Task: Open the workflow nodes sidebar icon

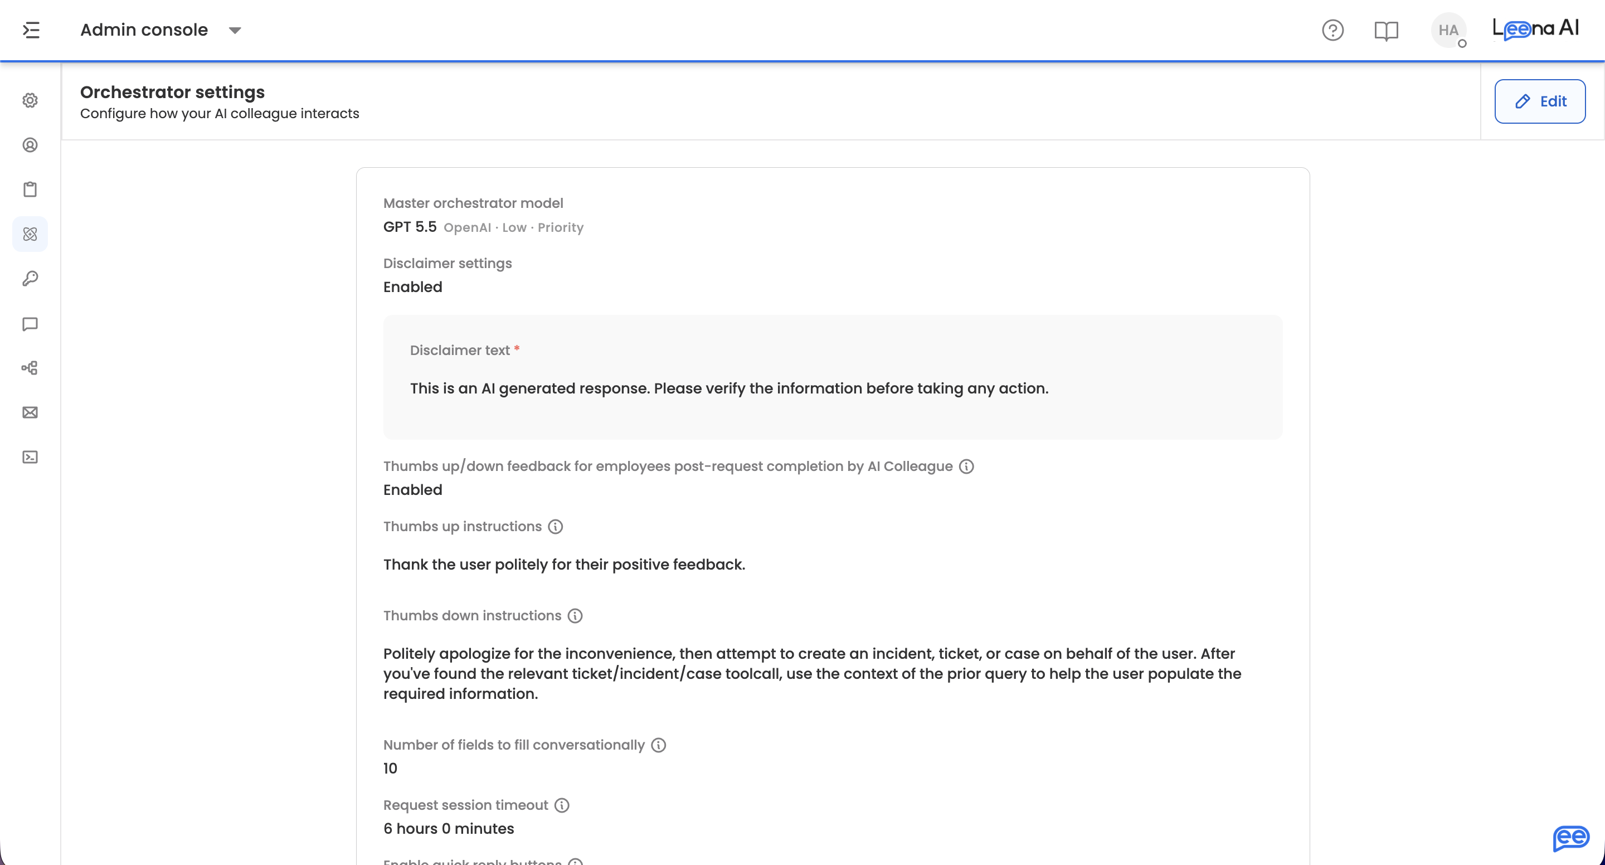Action: (x=30, y=368)
